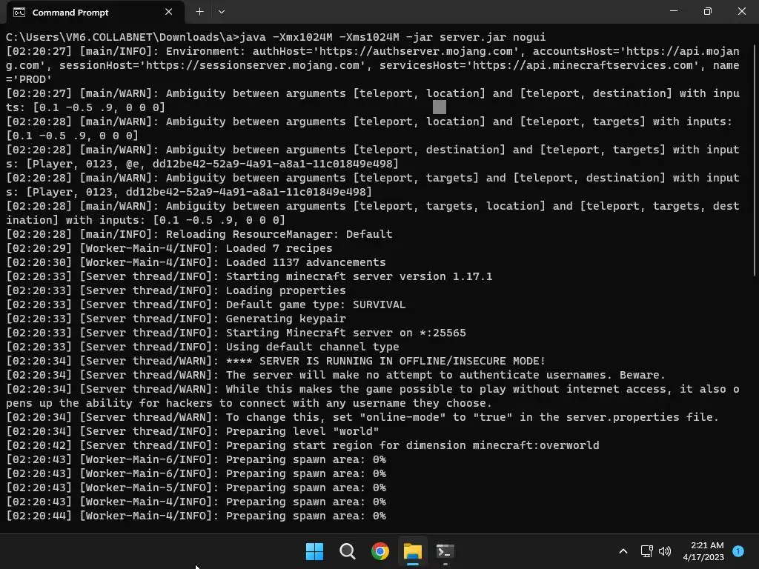Expand the terminal profiles dropdown
This screenshot has height=569, width=759.
pos(221,12)
